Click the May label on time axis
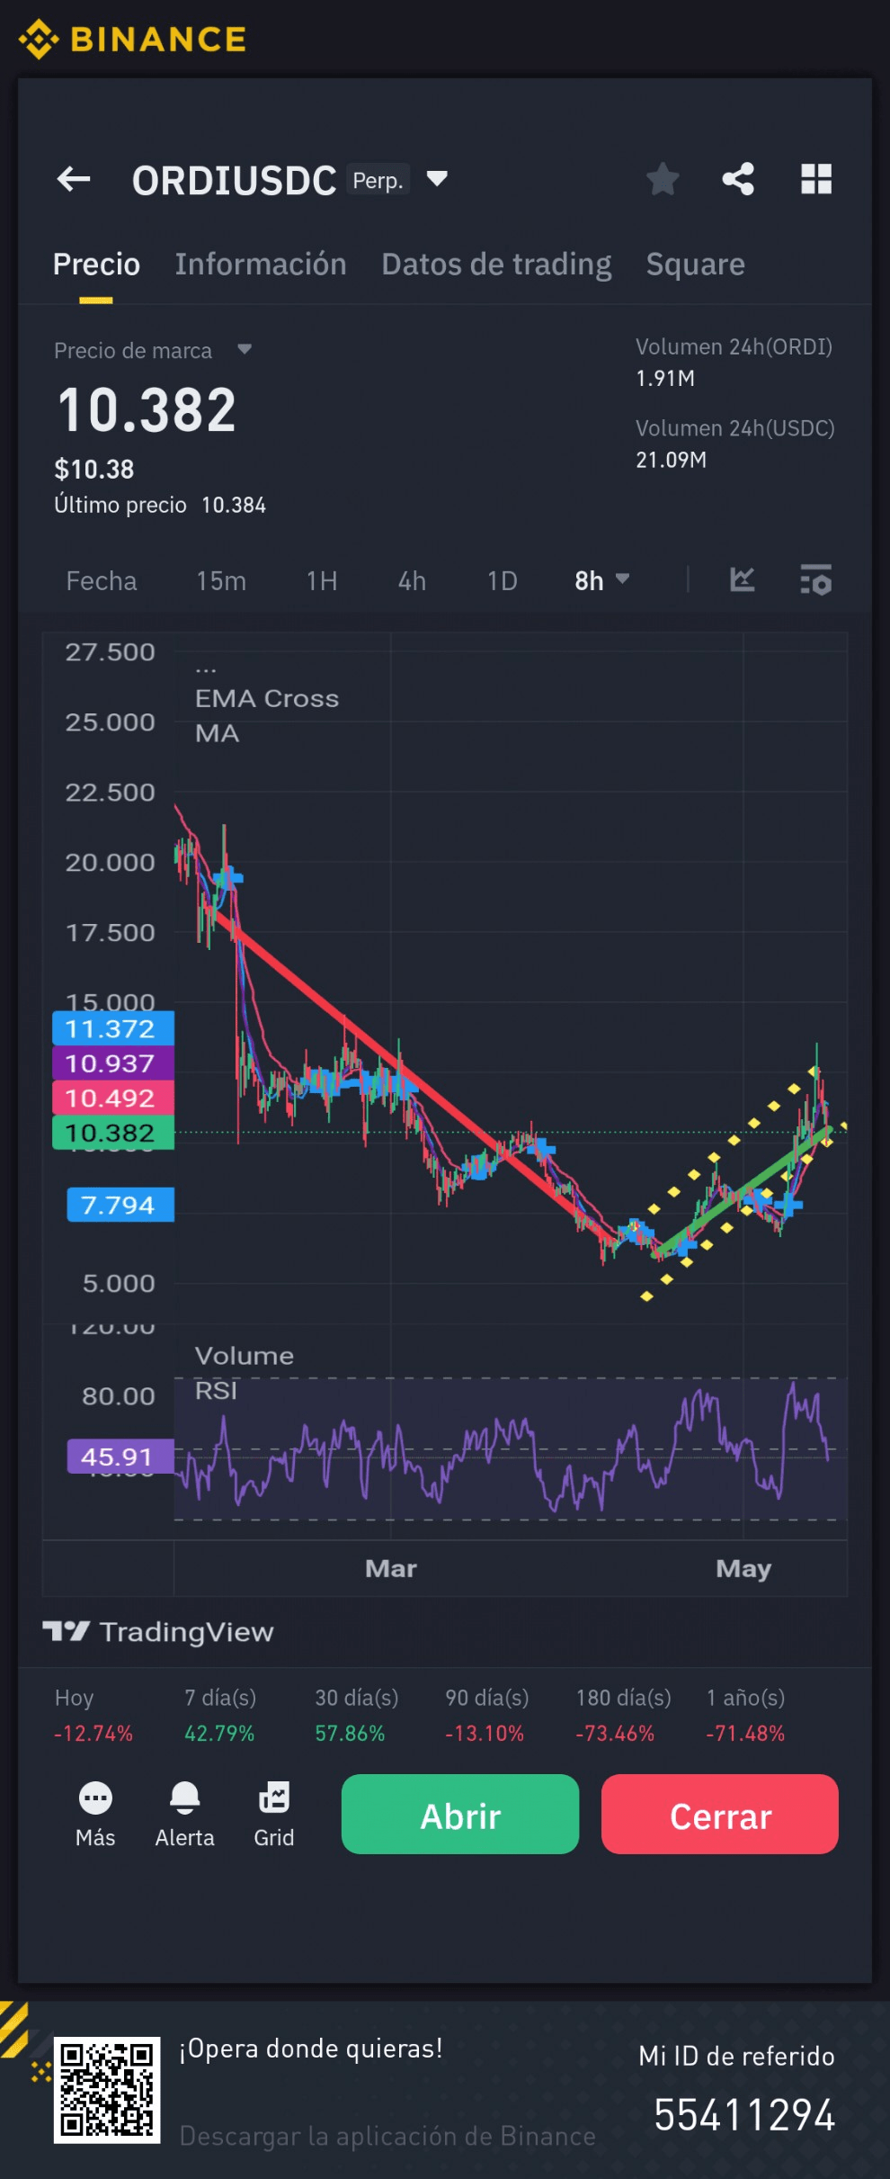This screenshot has height=2179, width=890. 743,1569
